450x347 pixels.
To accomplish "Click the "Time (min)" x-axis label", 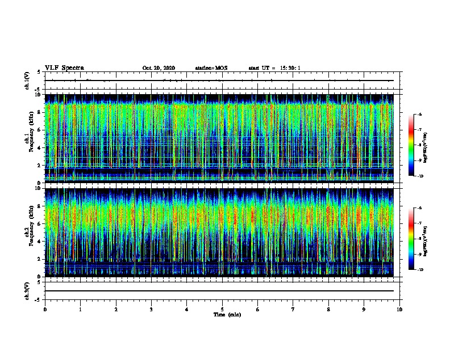I will (x=227, y=315).
